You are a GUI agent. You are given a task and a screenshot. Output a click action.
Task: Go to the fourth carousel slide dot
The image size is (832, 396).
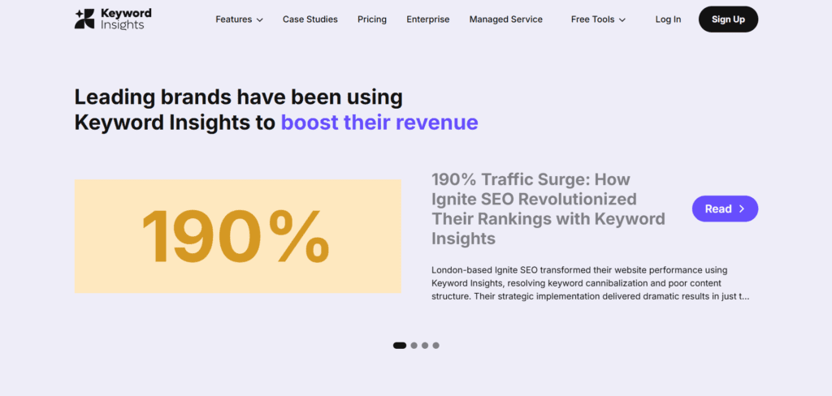point(435,346)
